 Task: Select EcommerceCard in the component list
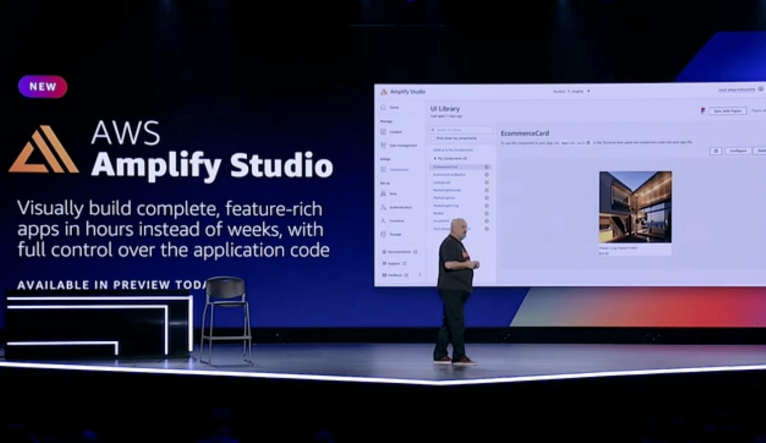pyautogui.click(x=445, y=167)
